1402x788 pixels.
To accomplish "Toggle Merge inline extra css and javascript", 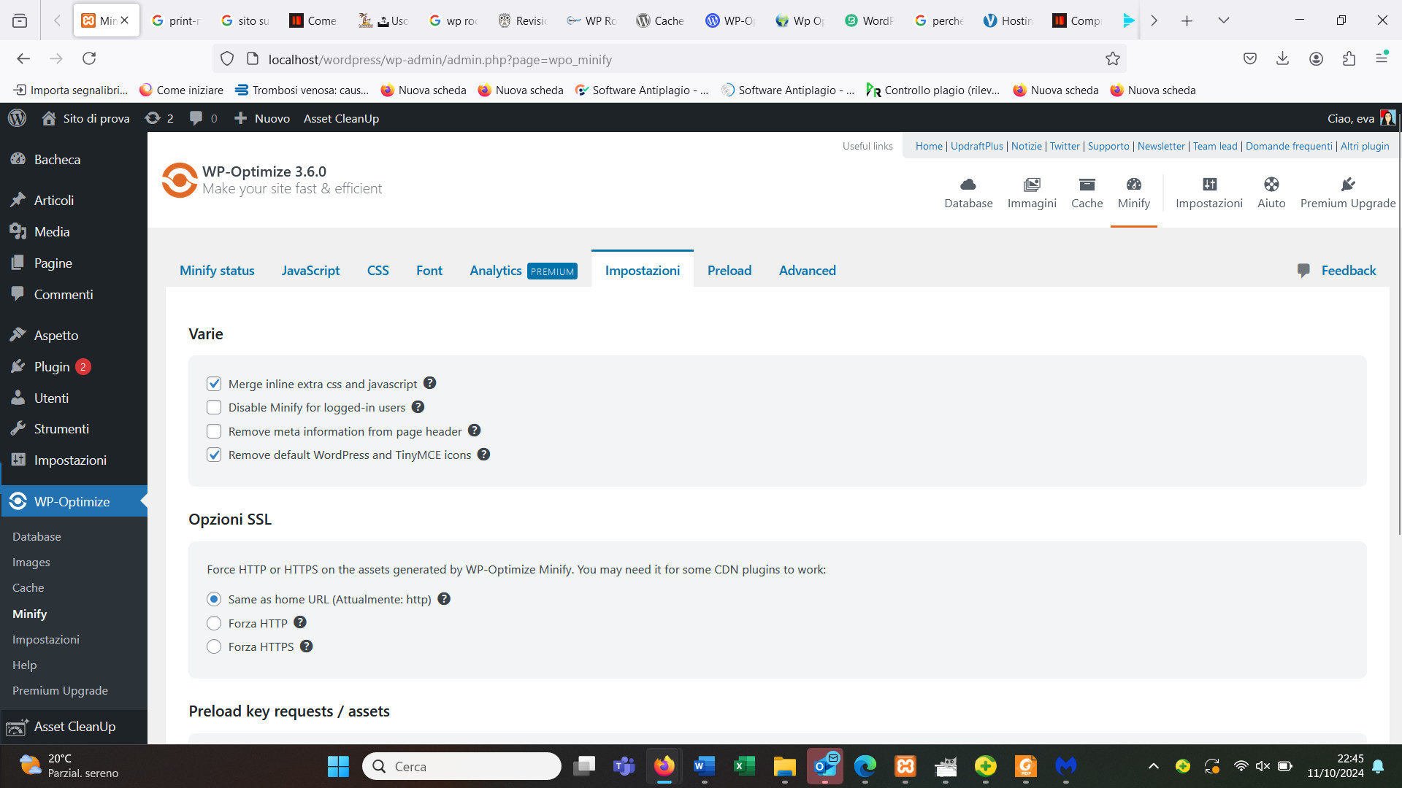I will [x=215, y=383].
